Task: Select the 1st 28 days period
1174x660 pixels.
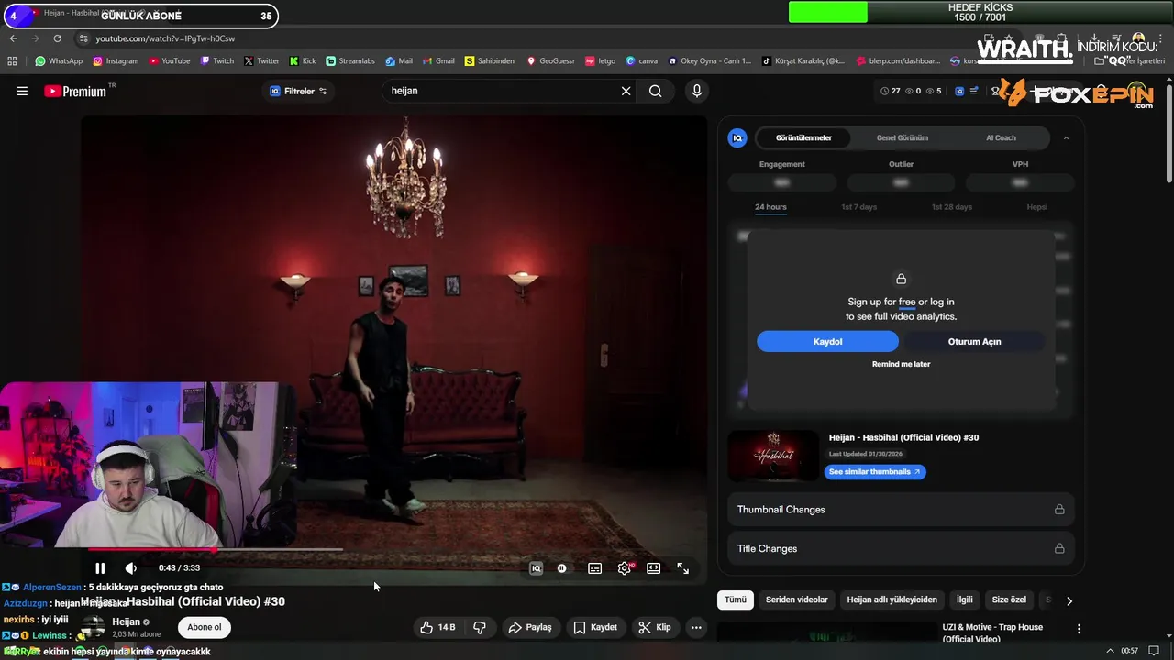Action: pyautogui.click(x=952, y=207)
